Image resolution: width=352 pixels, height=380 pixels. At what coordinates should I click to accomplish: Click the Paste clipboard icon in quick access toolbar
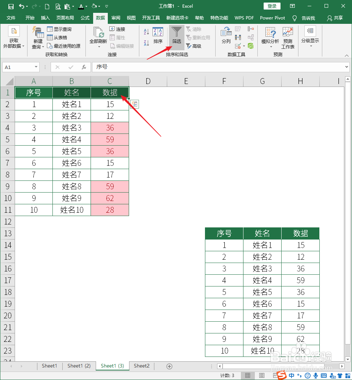click(x=67, y=6)
